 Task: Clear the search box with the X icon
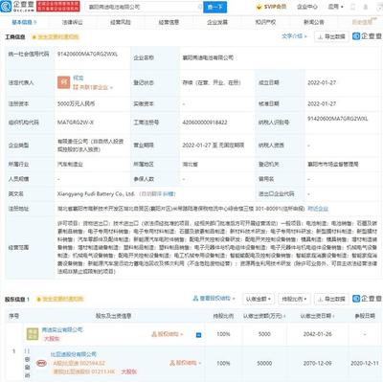(200, 7)
